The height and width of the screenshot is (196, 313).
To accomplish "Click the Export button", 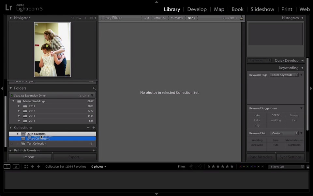I will point(75,157).
